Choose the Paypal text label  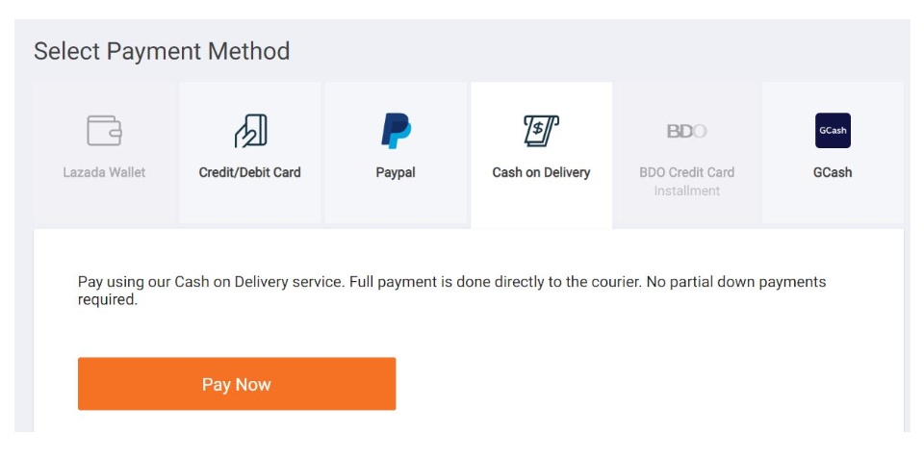pyautogui.click(x=396, y=173)
